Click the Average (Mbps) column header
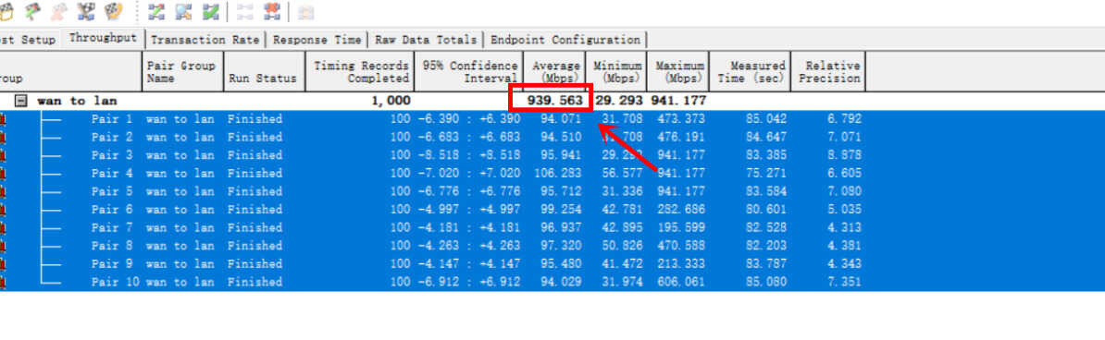This screenshot has width=1105, height=340. tap(554, 71)
